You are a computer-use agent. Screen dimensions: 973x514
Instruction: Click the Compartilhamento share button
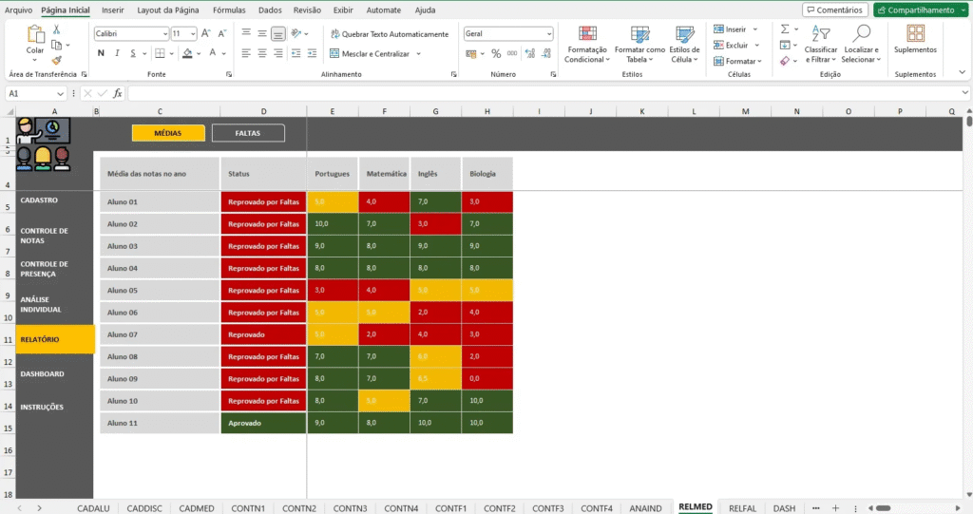click(920, 10)
